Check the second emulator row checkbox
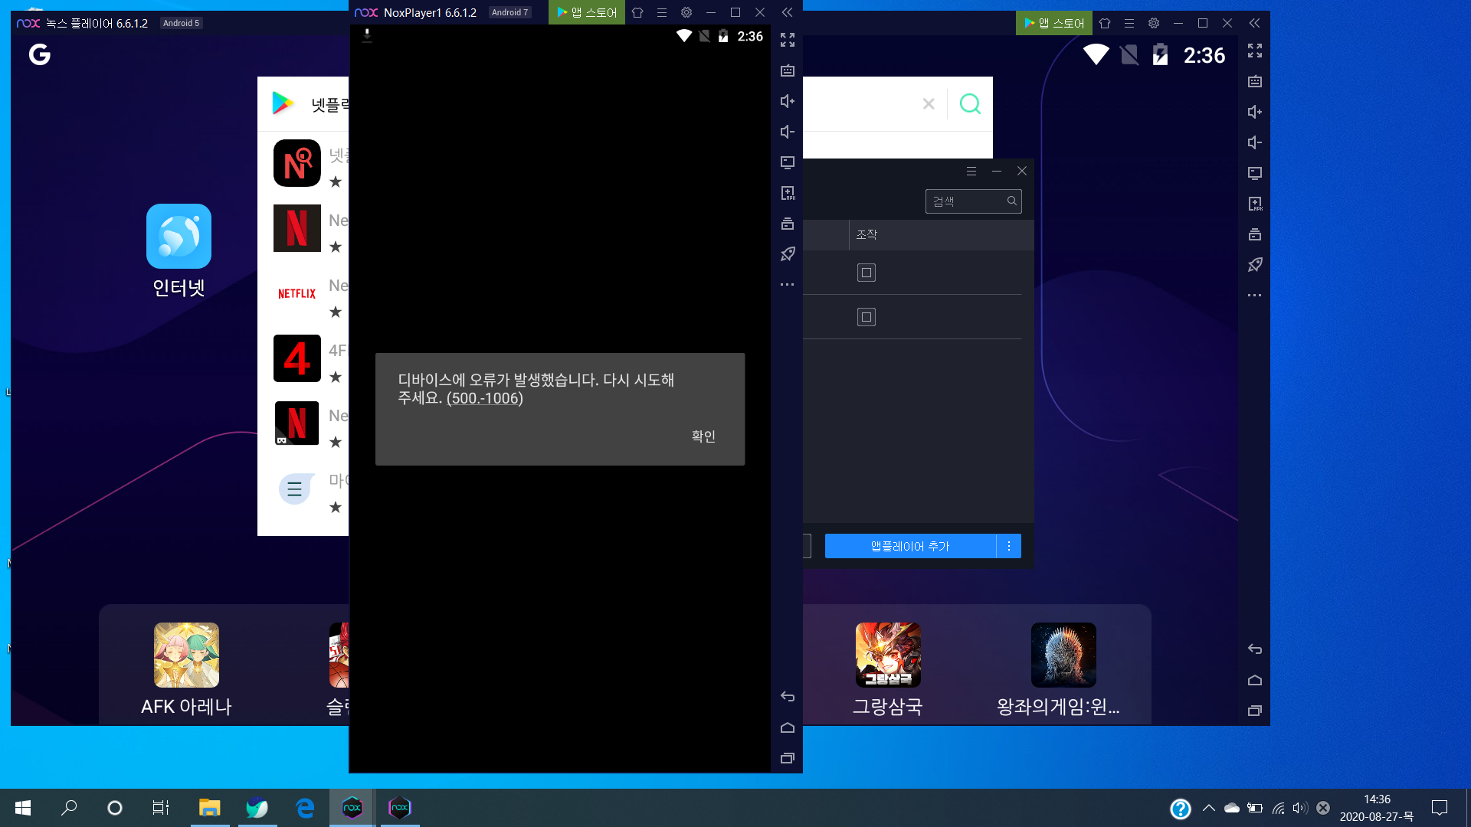Viewport: 1471px width, 827px height. click(866, 317)
